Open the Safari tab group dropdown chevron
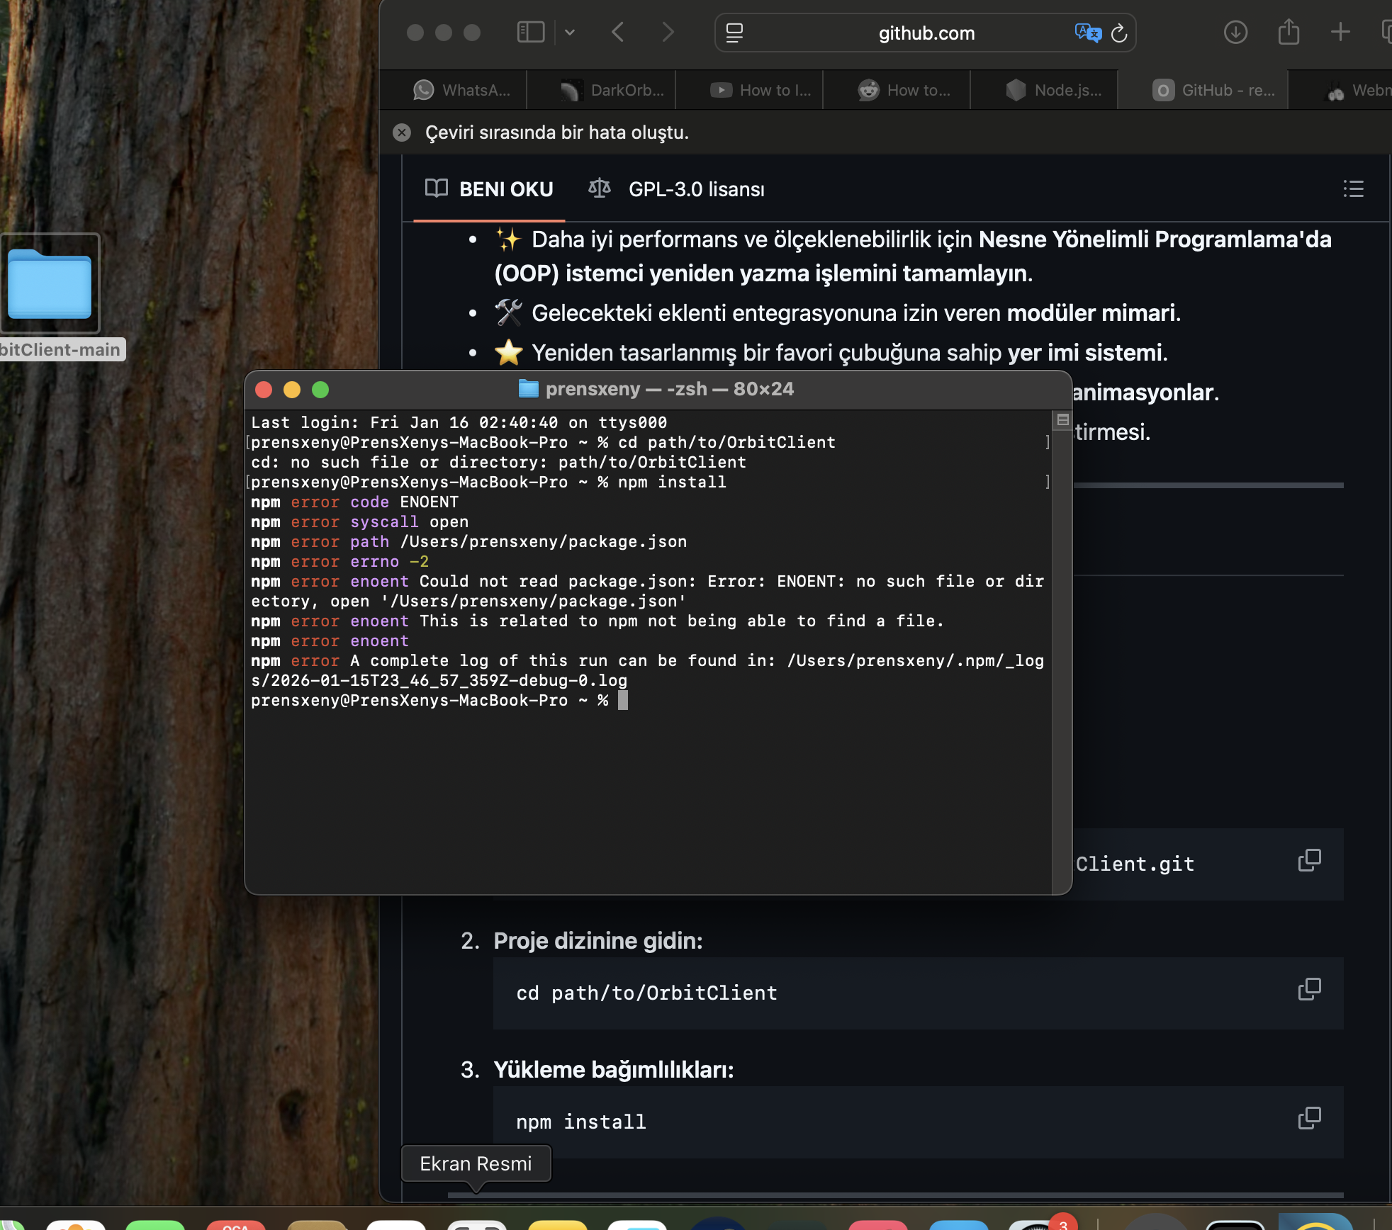The width and height of the screenshot is (1392, 1230). click(570, 33)
